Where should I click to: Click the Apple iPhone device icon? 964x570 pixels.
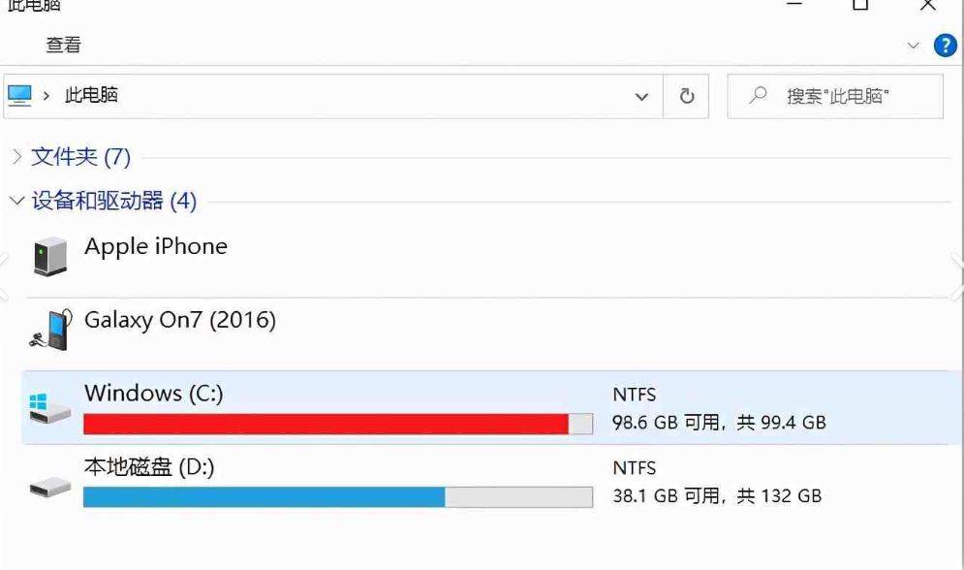tap(50, 256)
